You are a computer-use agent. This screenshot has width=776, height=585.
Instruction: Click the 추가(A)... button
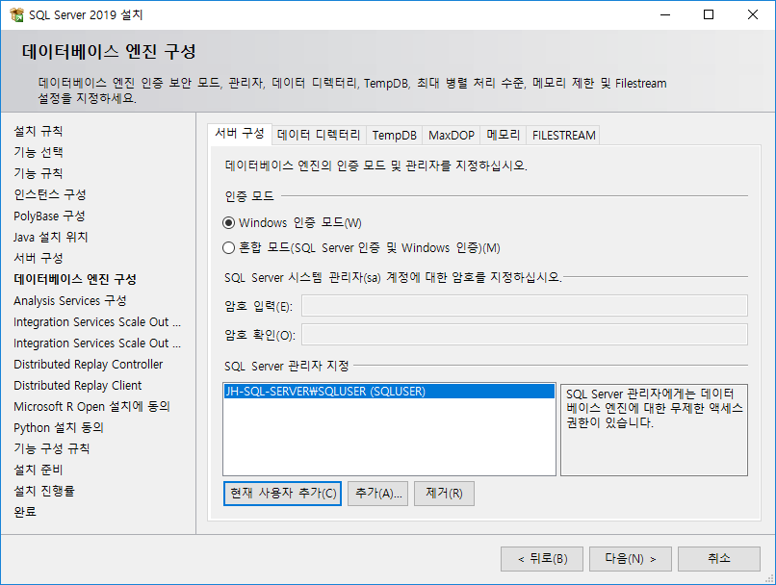(378, 494)
